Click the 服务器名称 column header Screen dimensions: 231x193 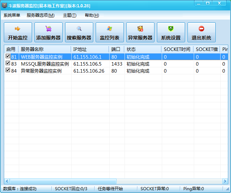click(45, 49)
